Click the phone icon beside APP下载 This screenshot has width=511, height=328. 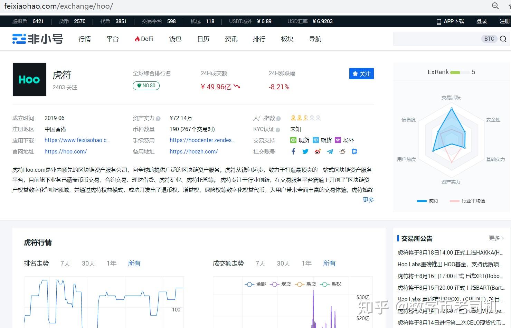pyautogui.click(x=439, y=22)
